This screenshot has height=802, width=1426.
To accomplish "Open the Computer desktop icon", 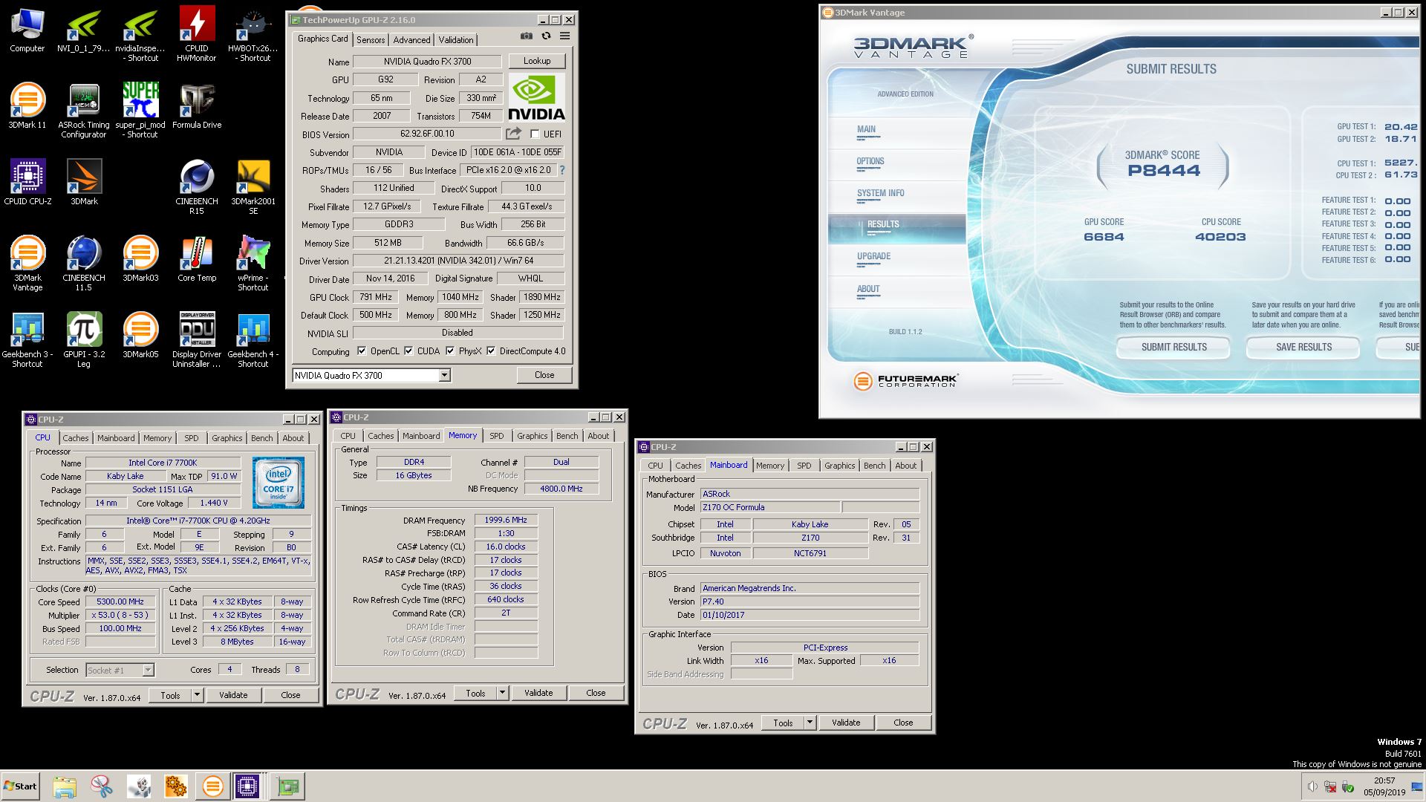I will point(27,31).
